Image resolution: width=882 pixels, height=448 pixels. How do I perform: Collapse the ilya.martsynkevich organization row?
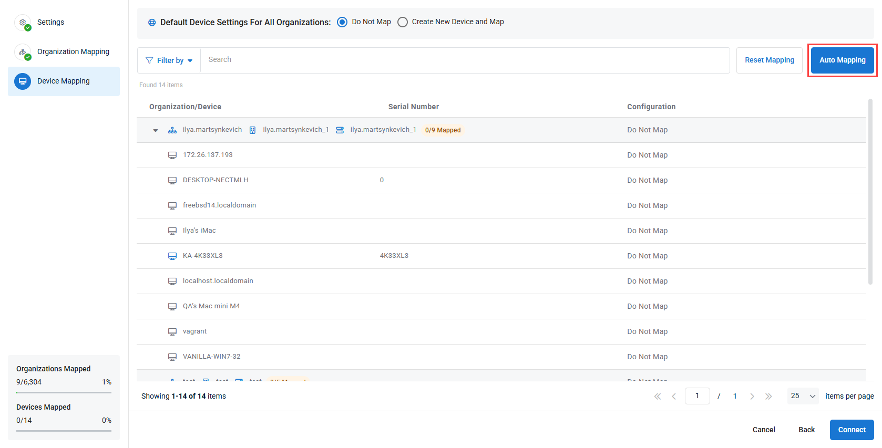[156, 130]
